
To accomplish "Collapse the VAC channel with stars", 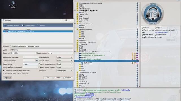I will [75, 11].
